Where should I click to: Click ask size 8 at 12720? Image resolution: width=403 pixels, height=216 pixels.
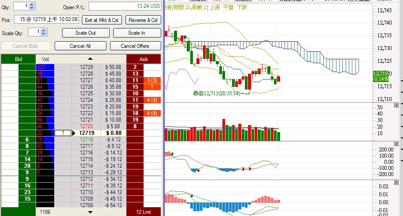135,126
